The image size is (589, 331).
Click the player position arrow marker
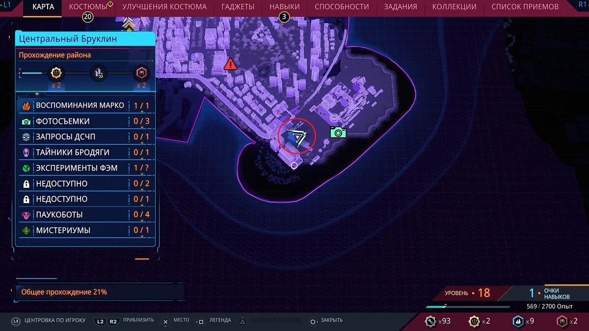pyautogui.click(x=297, y=138)
